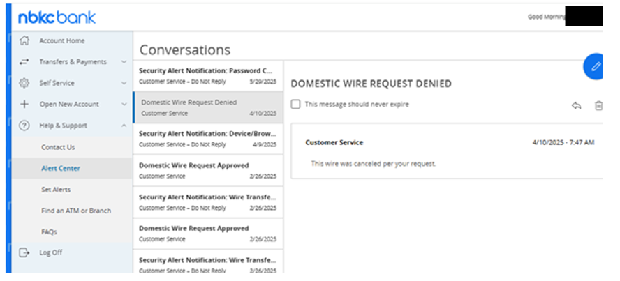Click the Help & Support question mark icon
Screen dimensions: 620x281
coord(24,126)
